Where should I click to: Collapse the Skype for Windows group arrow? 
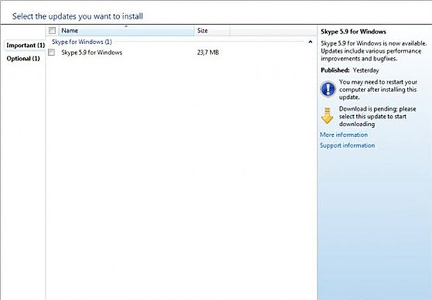(x=311, y=42)
